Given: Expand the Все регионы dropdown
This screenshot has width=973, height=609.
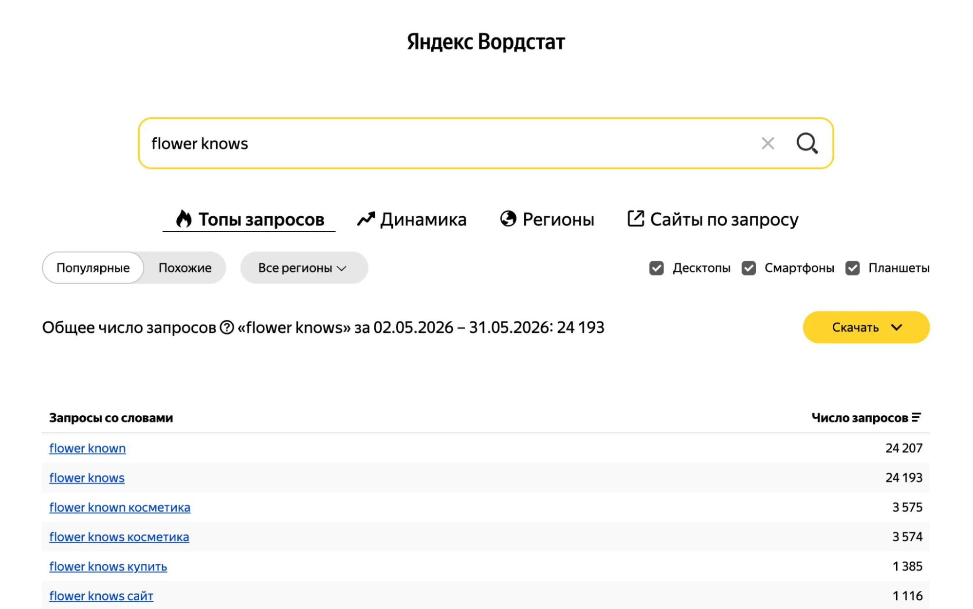Looking at the screenshot, I should coord(304,268).
